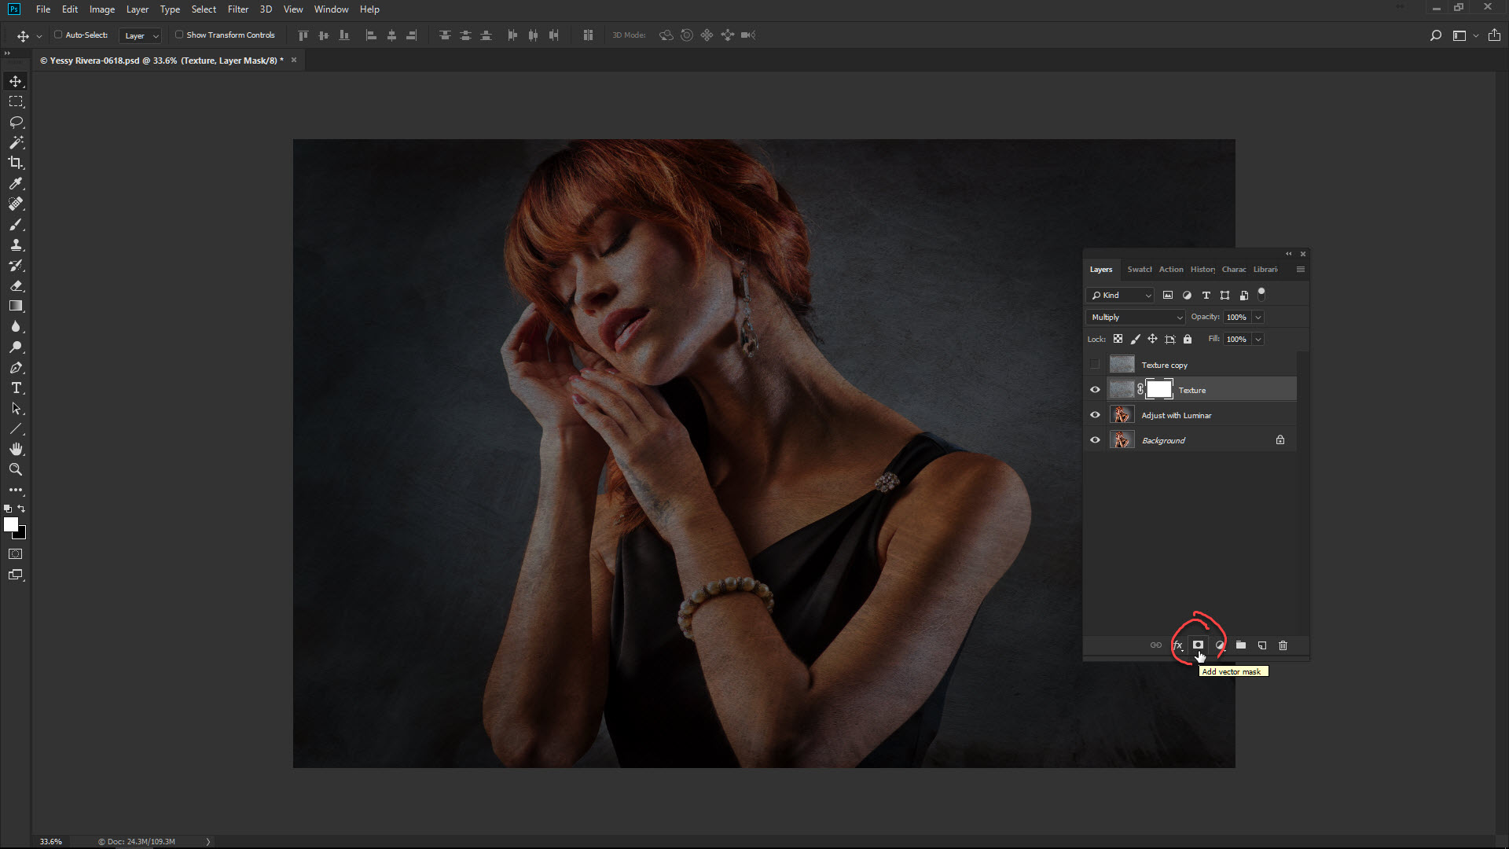This screenshot has height=849, width=1509.
Task: Choose the Eyedropper tool
Action: [x=16, y=183]
